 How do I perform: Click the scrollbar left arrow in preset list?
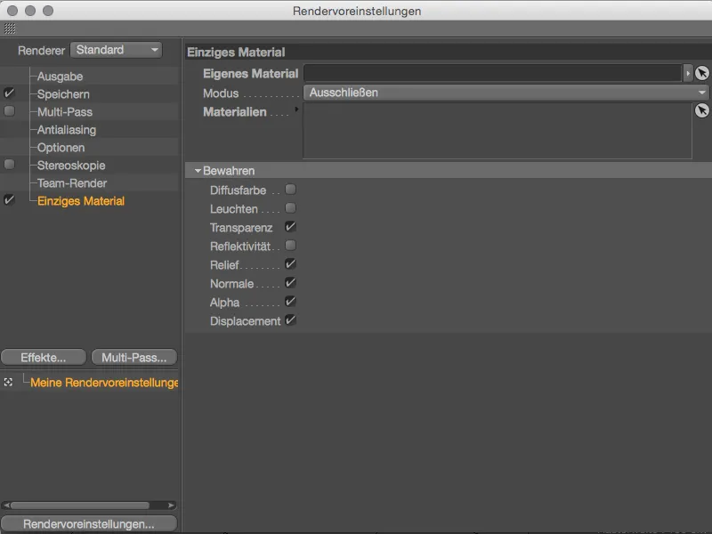[x=6, y=506]
